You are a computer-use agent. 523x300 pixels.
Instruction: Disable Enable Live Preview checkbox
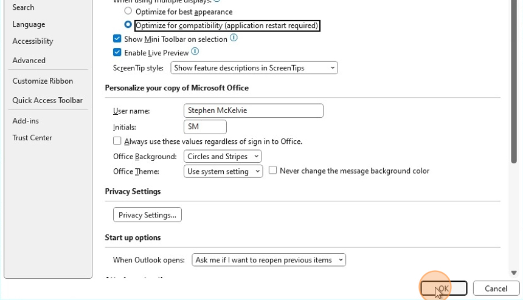(x=117, y=53)
